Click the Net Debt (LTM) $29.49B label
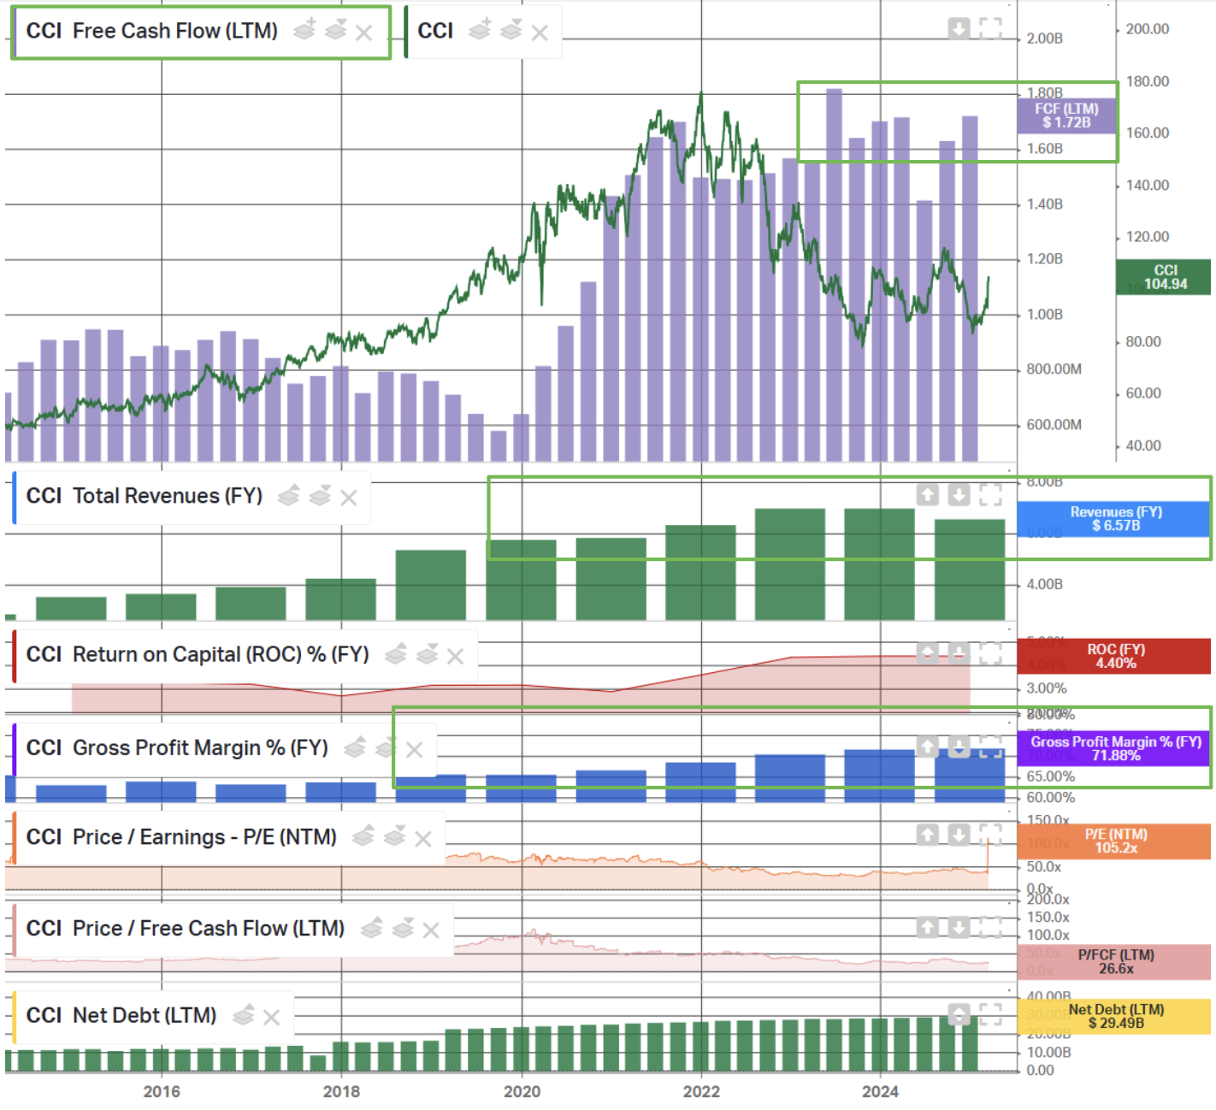This screenshot has height=1110, width=1216. point(1114,1017)
